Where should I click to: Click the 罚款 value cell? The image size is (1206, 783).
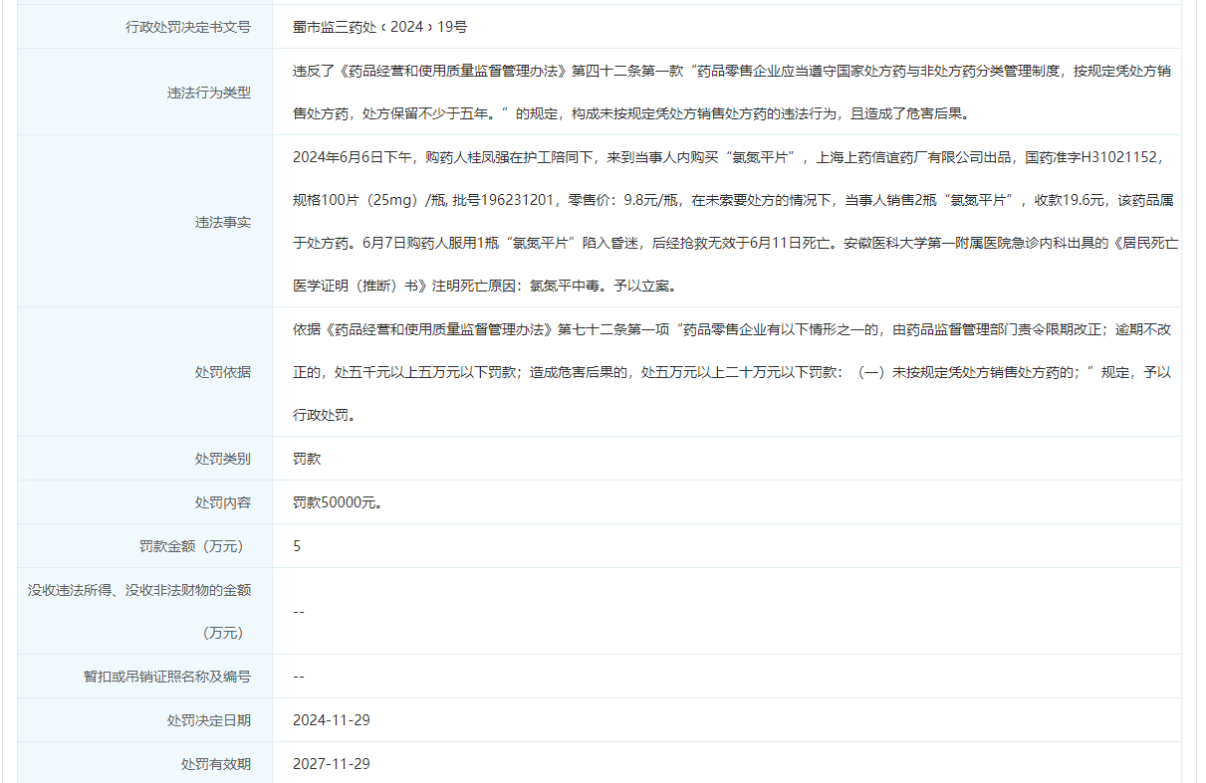[x=727, y=459]
